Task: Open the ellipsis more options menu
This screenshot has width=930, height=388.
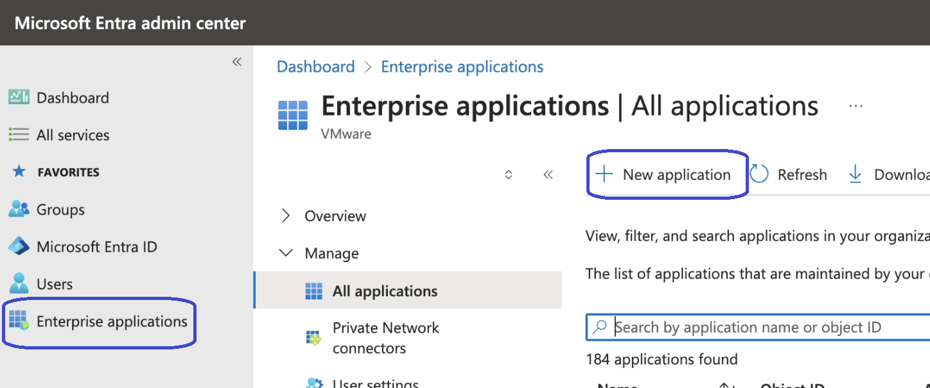Action: pos(855,106)
